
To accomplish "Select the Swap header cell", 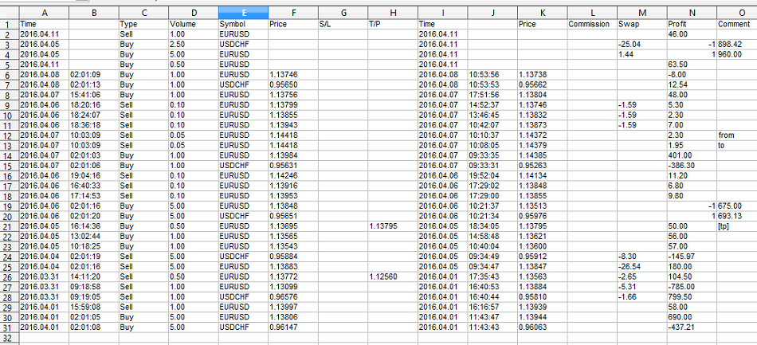I will (x=641, y=25).
